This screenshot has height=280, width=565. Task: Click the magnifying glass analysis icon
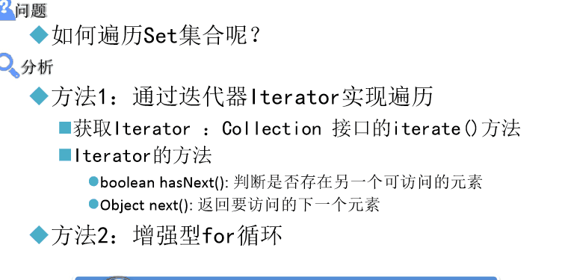click(x=10, y=66)
